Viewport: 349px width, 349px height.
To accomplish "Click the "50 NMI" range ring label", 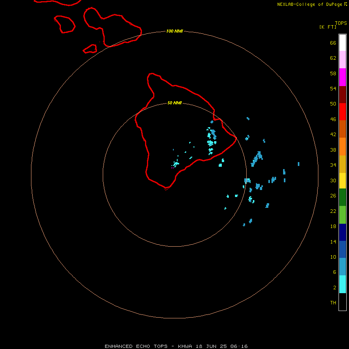I will click(174, 103).
